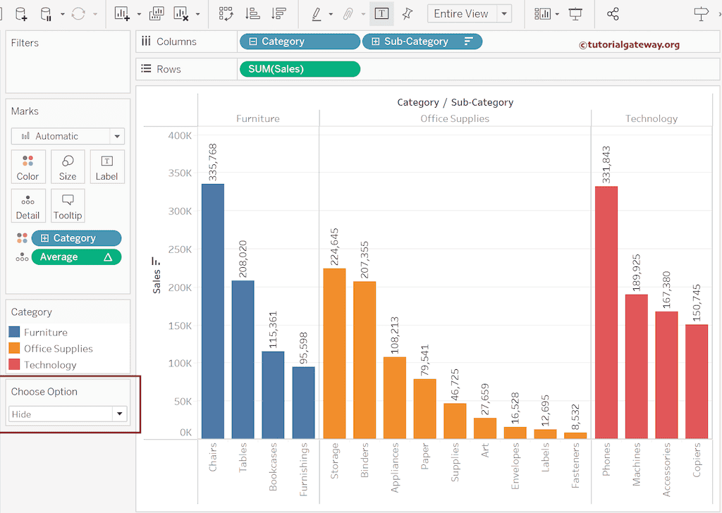Click the New Worksheet toolbar icon

coord(123,14)
